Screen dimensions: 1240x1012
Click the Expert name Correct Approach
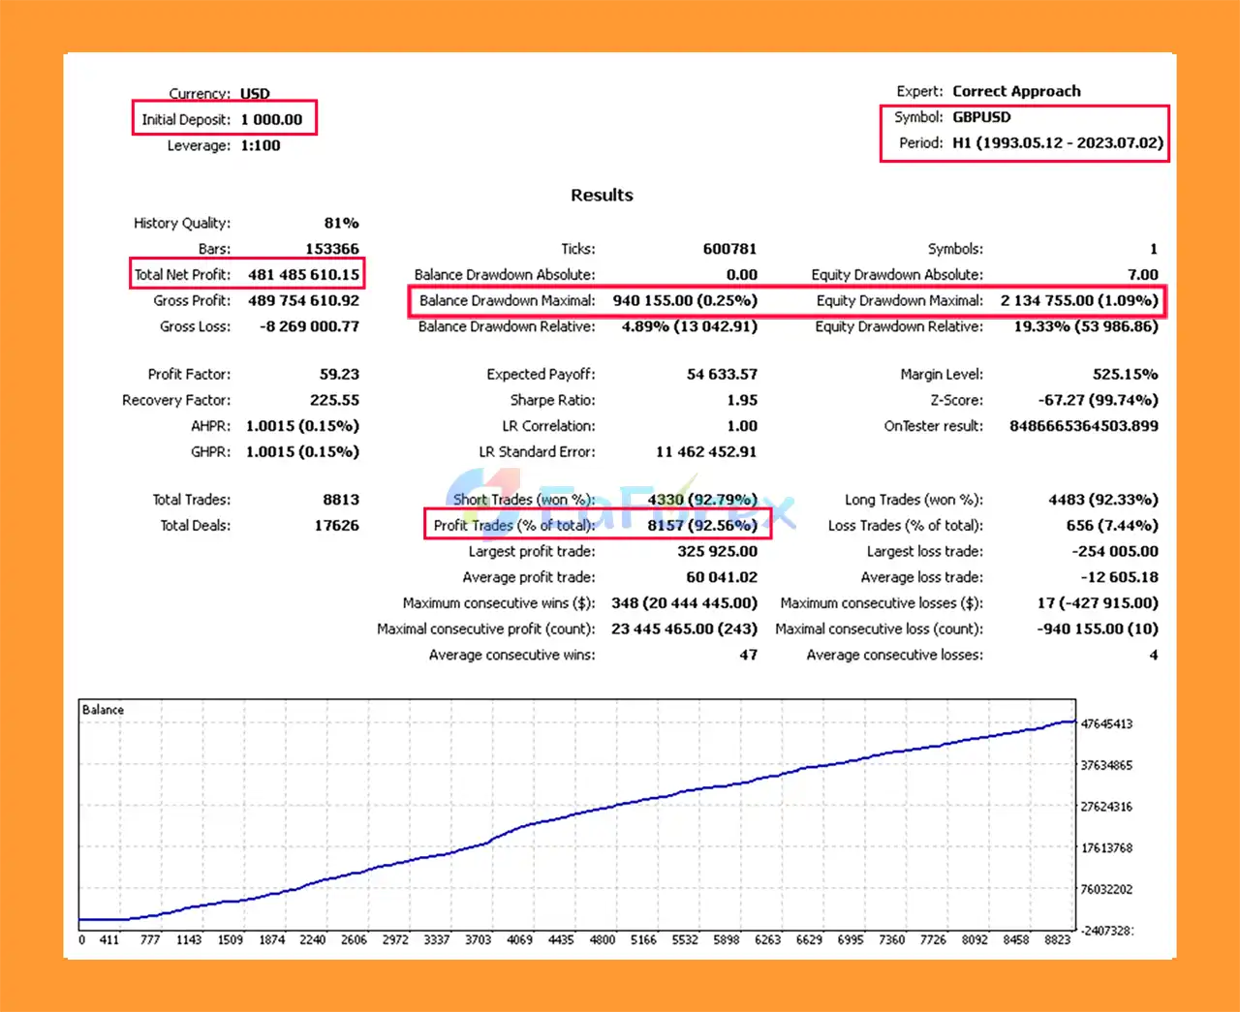pyautogui.click(x=1016, y=91)
